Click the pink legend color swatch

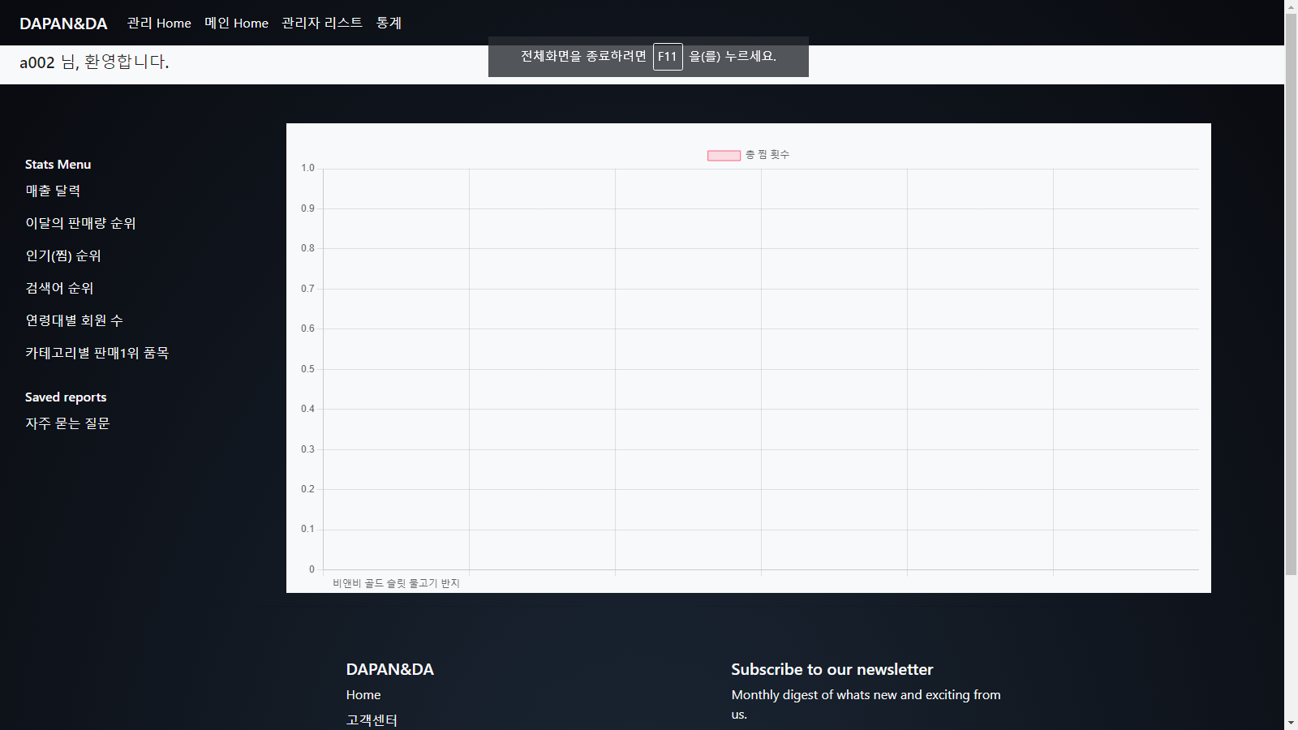click(723, 154)
